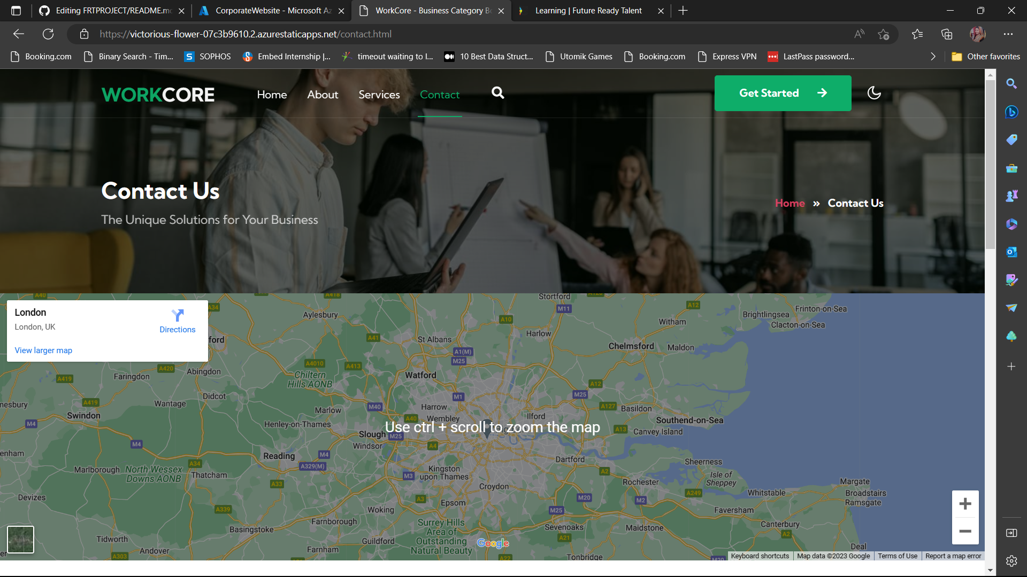This screenshot has width=1027, height=577.
Task: Open Outlook from the Edge sidebar
Action: point(1012,252)
